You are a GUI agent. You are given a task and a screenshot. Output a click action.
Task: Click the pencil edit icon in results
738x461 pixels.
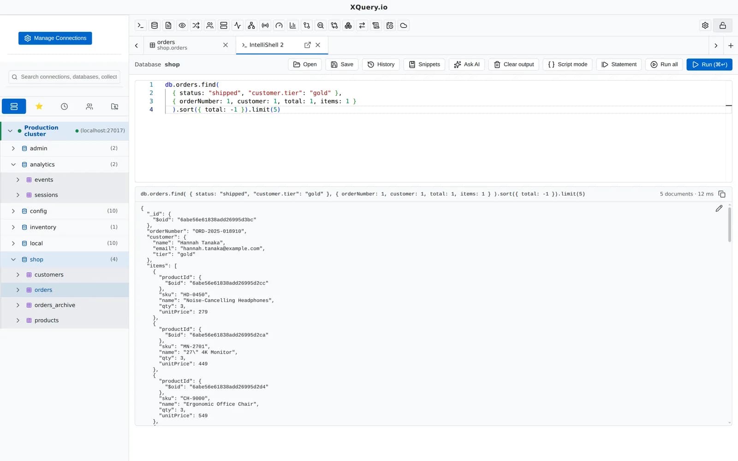(x=719, y=208)
